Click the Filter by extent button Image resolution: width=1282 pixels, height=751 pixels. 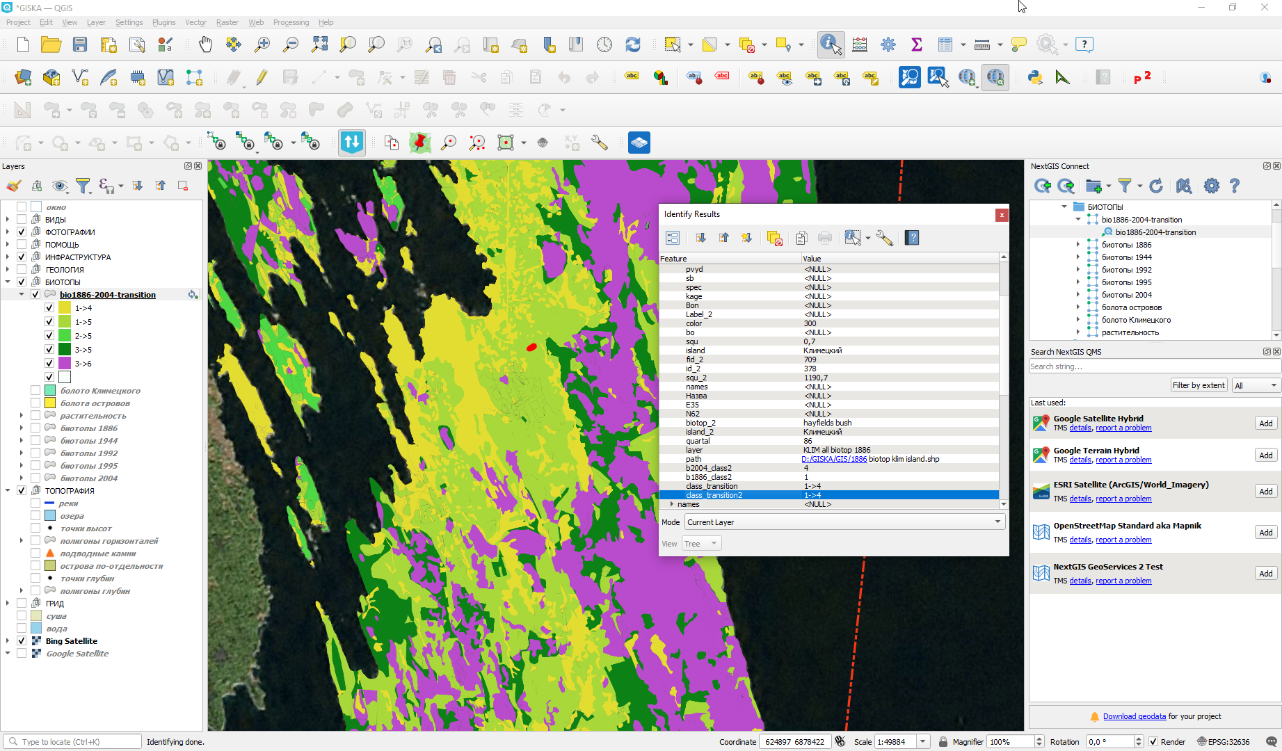(x=1199, y=385)
